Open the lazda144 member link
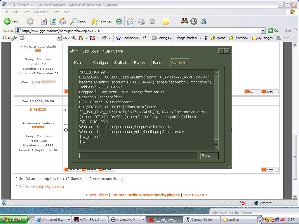The image size is (299, 224). pos(42,187)
